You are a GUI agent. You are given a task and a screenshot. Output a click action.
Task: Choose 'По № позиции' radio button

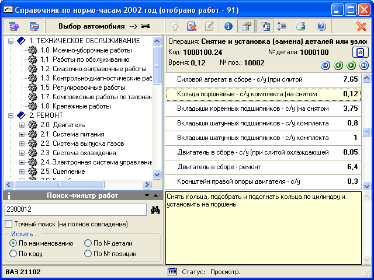(x=88, y=254)
